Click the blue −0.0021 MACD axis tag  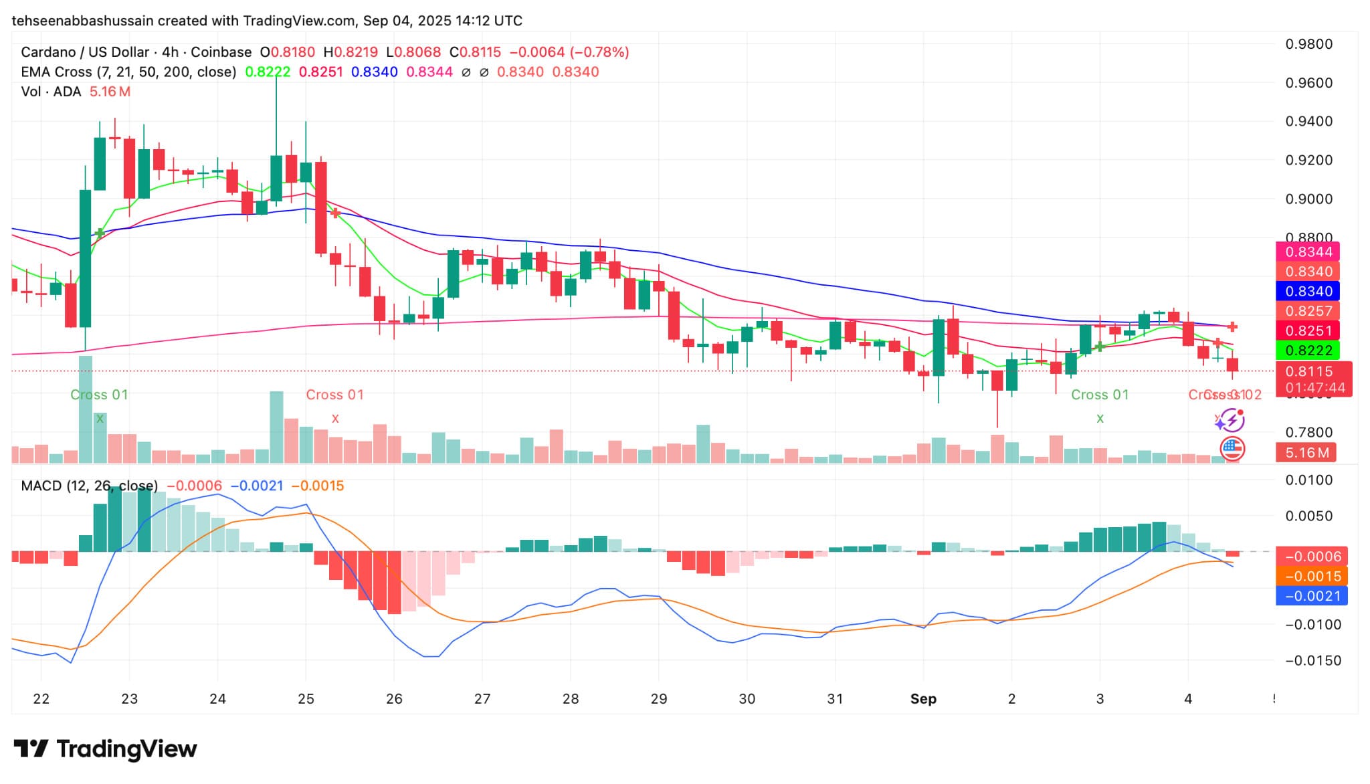pyautogui.click(x=1312, y=596)
